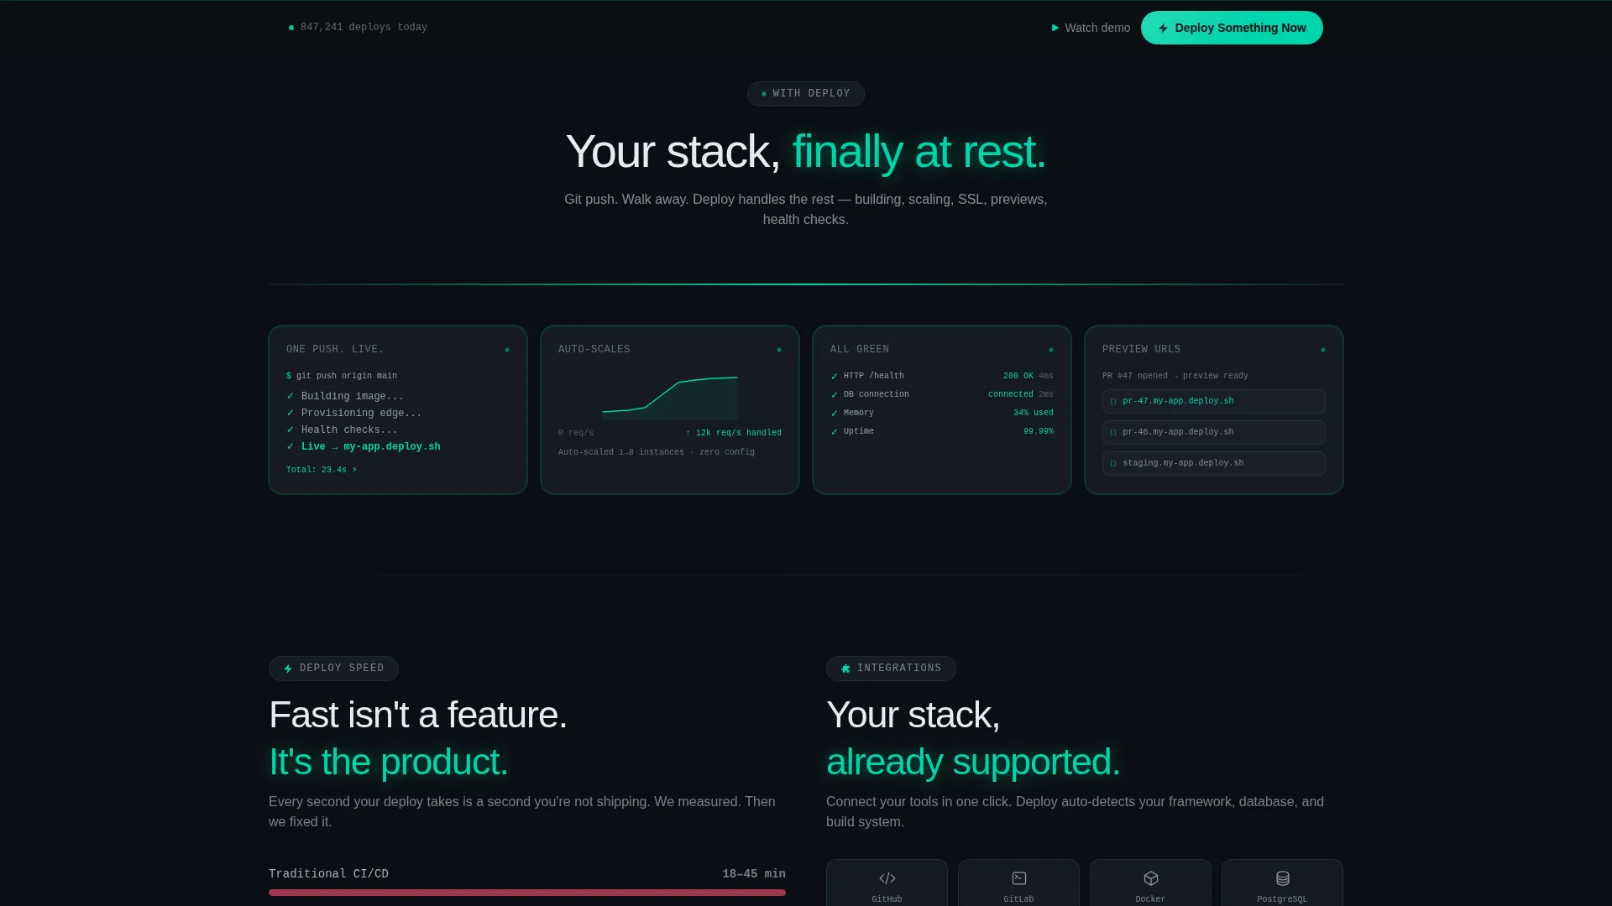Open the GitHub integration tile
The height and width of the screenshot is (906, 1612).
(887, 883)
